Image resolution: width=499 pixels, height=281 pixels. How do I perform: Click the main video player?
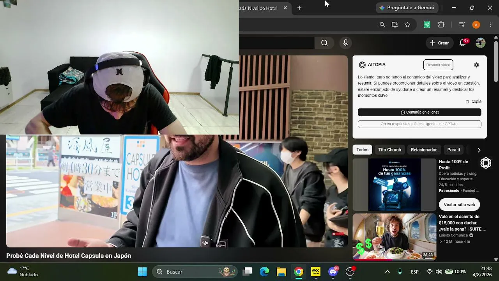click(177, 151)
